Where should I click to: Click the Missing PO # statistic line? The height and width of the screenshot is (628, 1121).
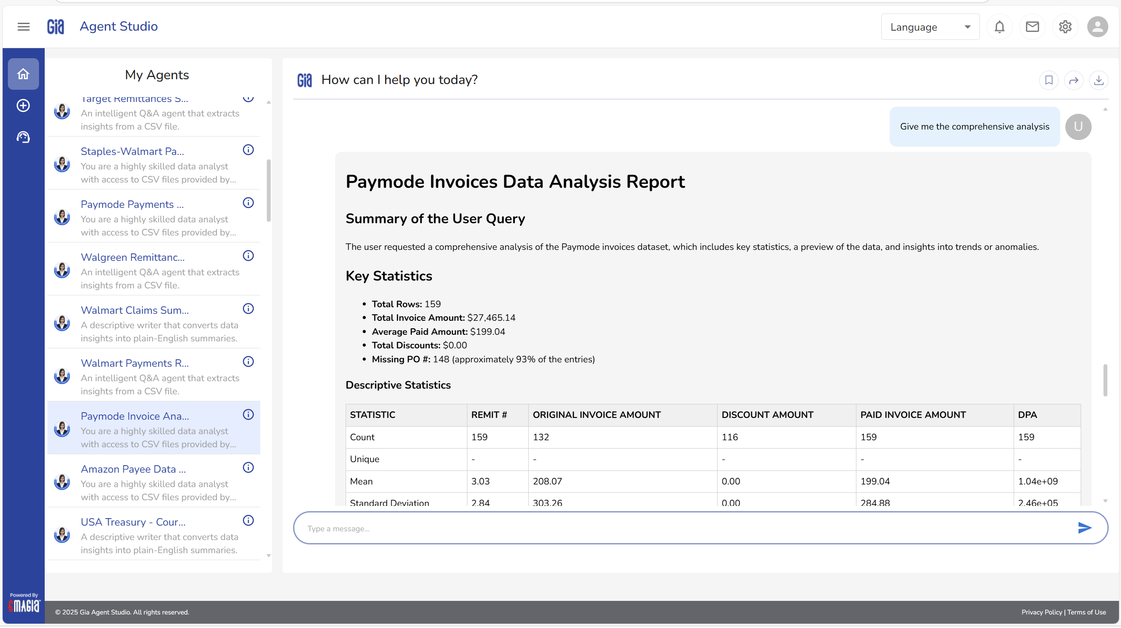[x=483, y=359]
